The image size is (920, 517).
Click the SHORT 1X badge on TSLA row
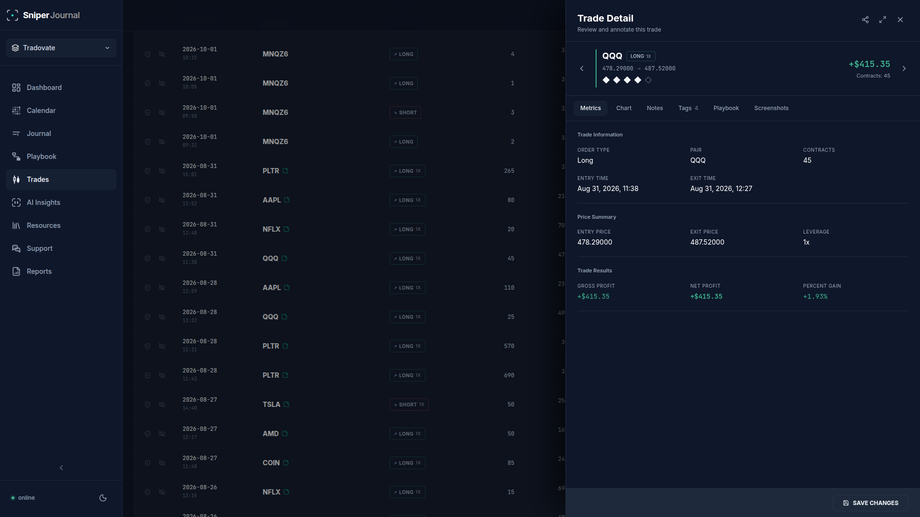[409, 405]
